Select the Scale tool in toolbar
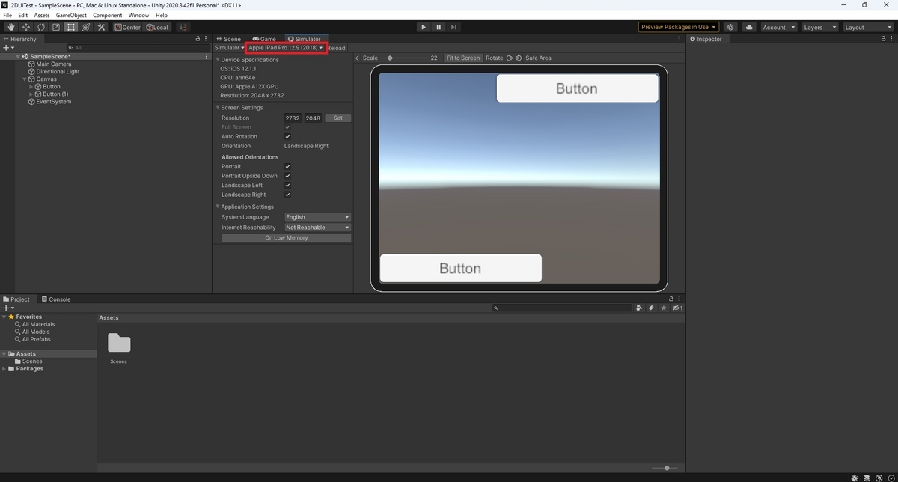Viewport: 898px width, 482px height. [x=55, y=27]
